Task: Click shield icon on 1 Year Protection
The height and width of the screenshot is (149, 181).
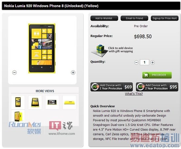Action: (95, 87)
